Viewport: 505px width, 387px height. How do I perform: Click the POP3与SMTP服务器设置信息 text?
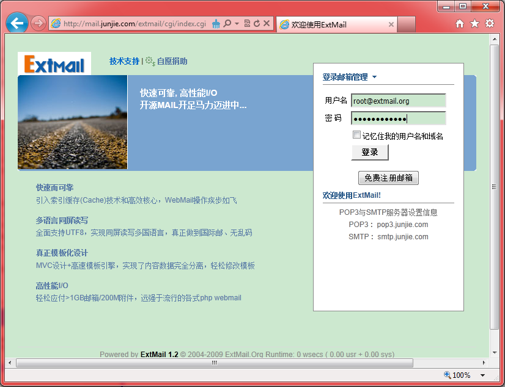point(388,212)
